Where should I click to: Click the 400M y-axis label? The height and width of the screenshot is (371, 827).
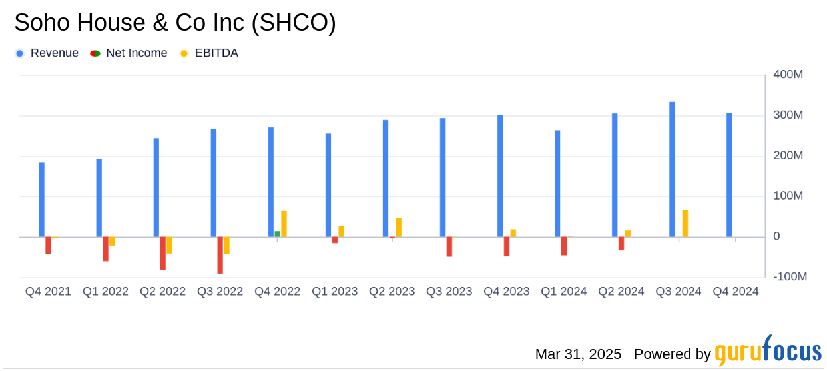pyautogui.click(x=788, y=75)
